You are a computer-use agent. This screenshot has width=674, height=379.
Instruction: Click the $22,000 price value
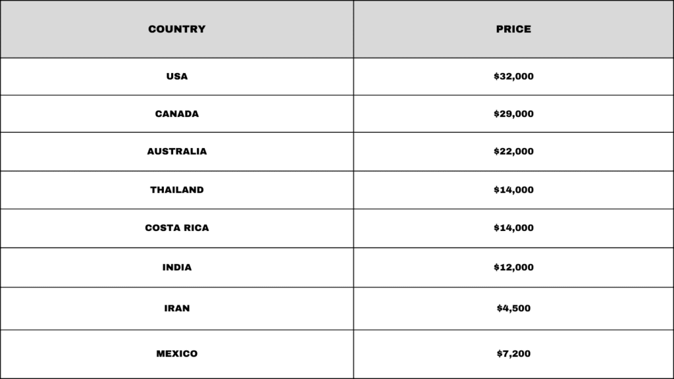(513, 151)
